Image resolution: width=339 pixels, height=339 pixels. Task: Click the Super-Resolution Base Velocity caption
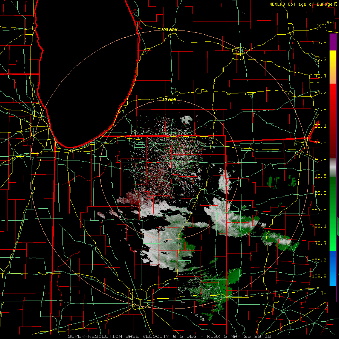tap(169, 336)
